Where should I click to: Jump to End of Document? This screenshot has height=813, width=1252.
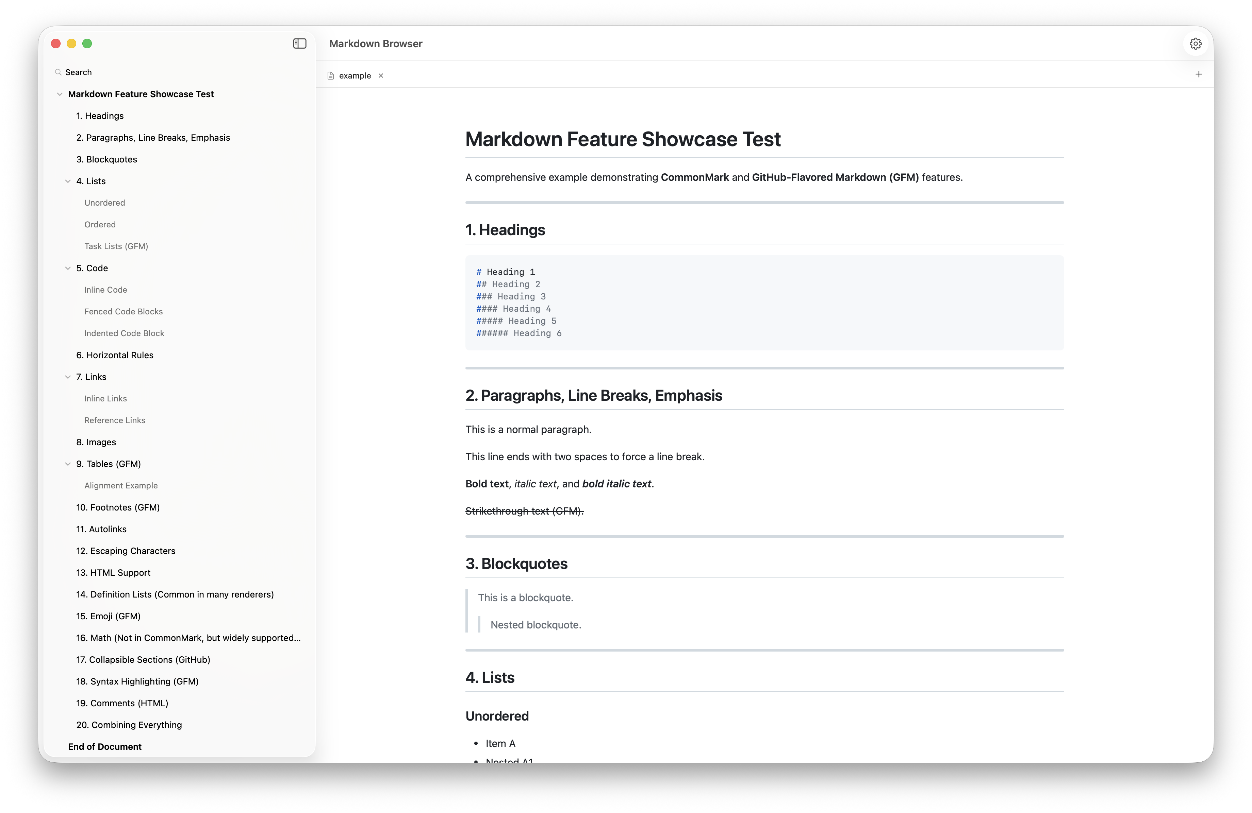(x=104, y=746)
